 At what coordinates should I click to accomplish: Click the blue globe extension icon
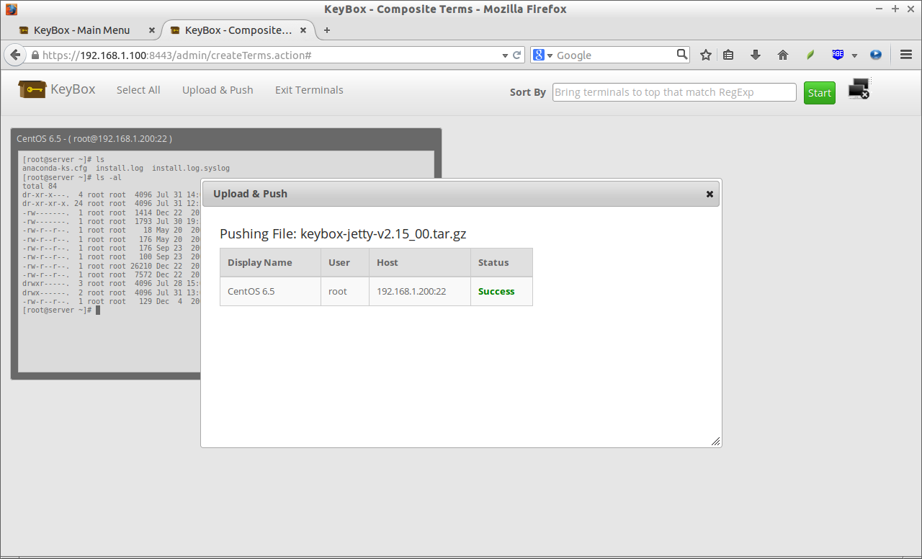click(876, 55)
